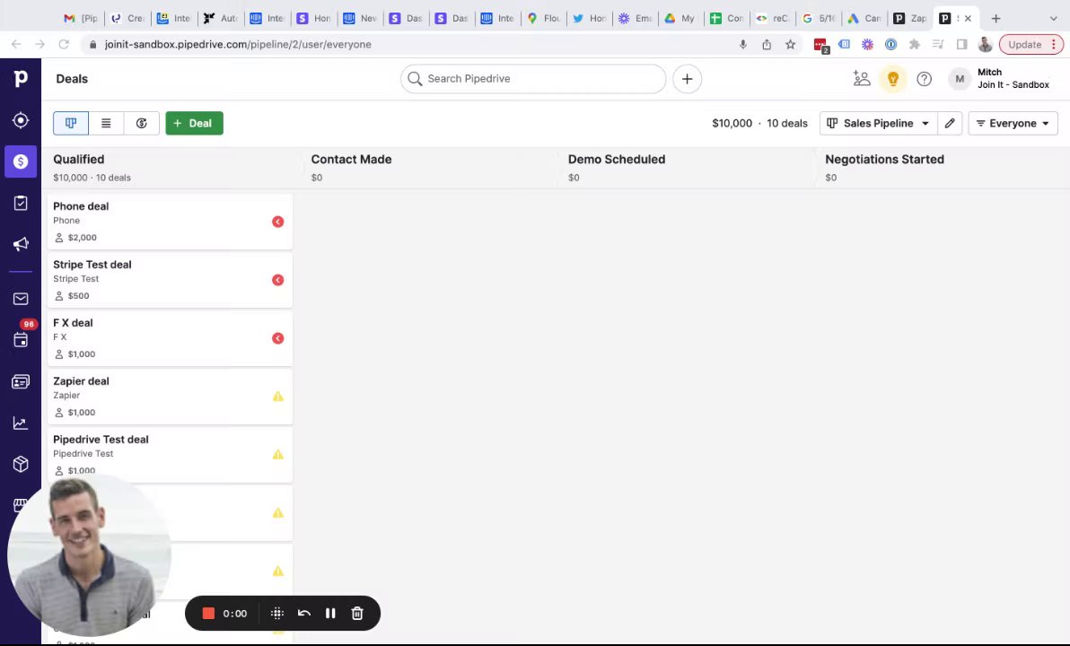
Task: Open the Sales Pipeline dropdown
Action: tap(878, 124)
